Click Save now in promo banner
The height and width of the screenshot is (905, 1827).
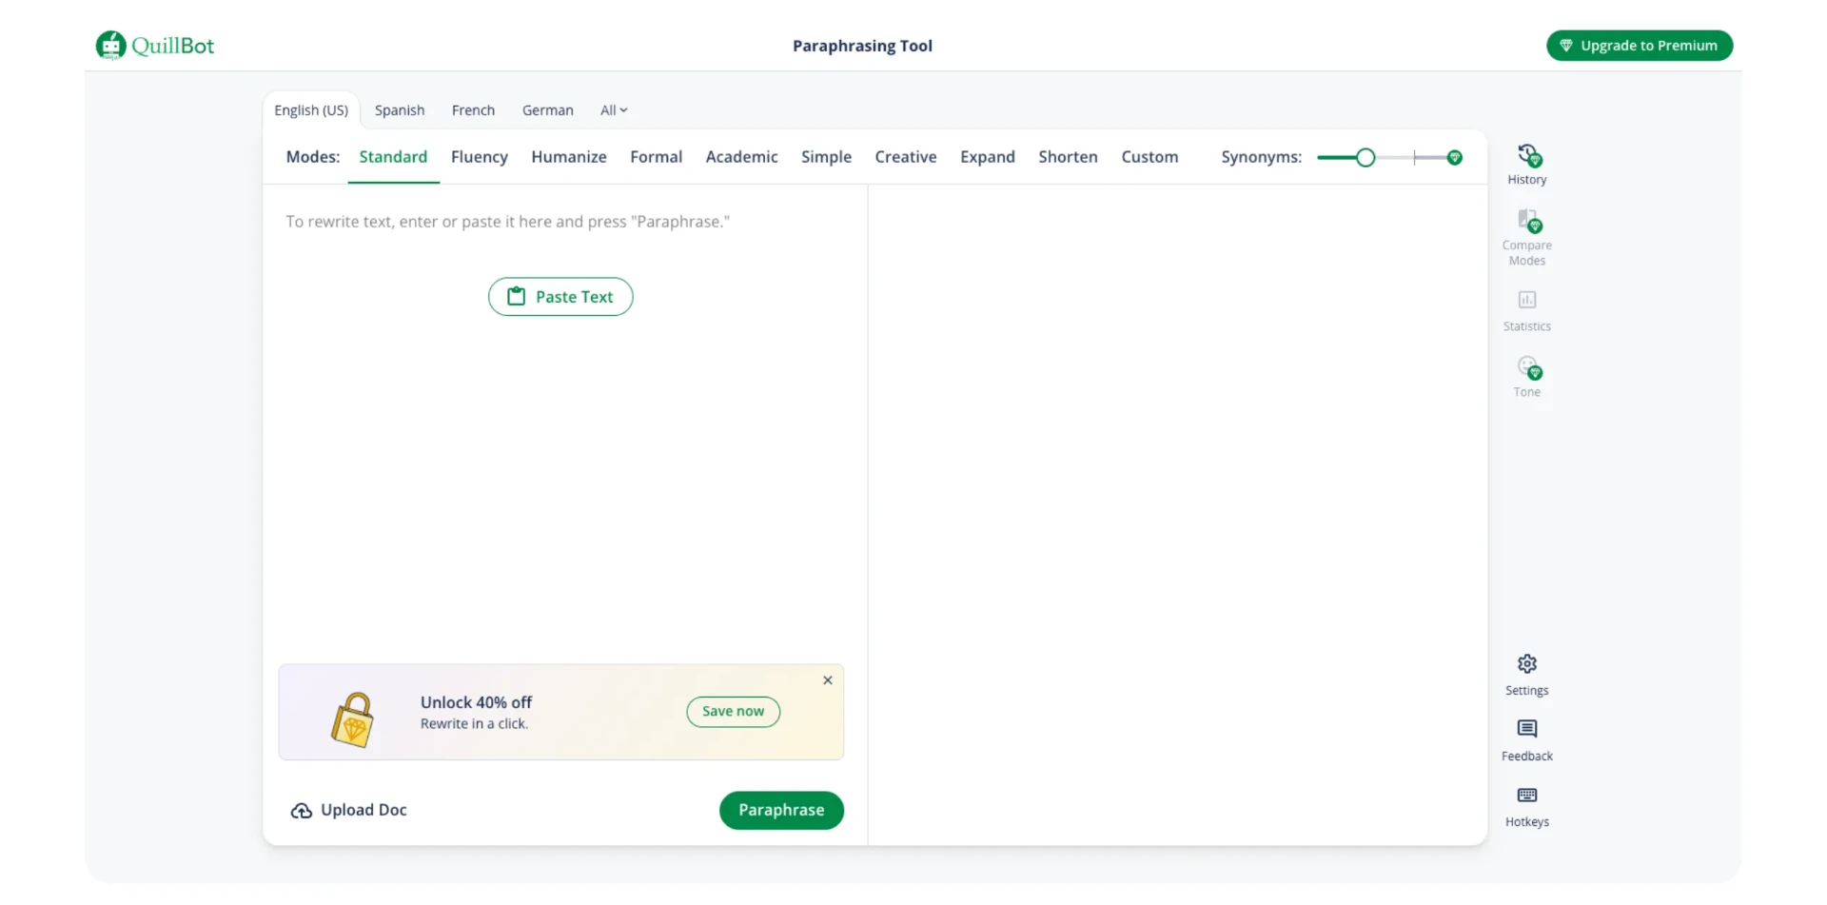pos(733,712)
